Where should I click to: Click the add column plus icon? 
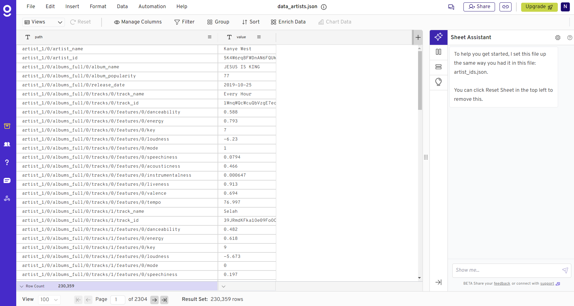click(418, 37)
